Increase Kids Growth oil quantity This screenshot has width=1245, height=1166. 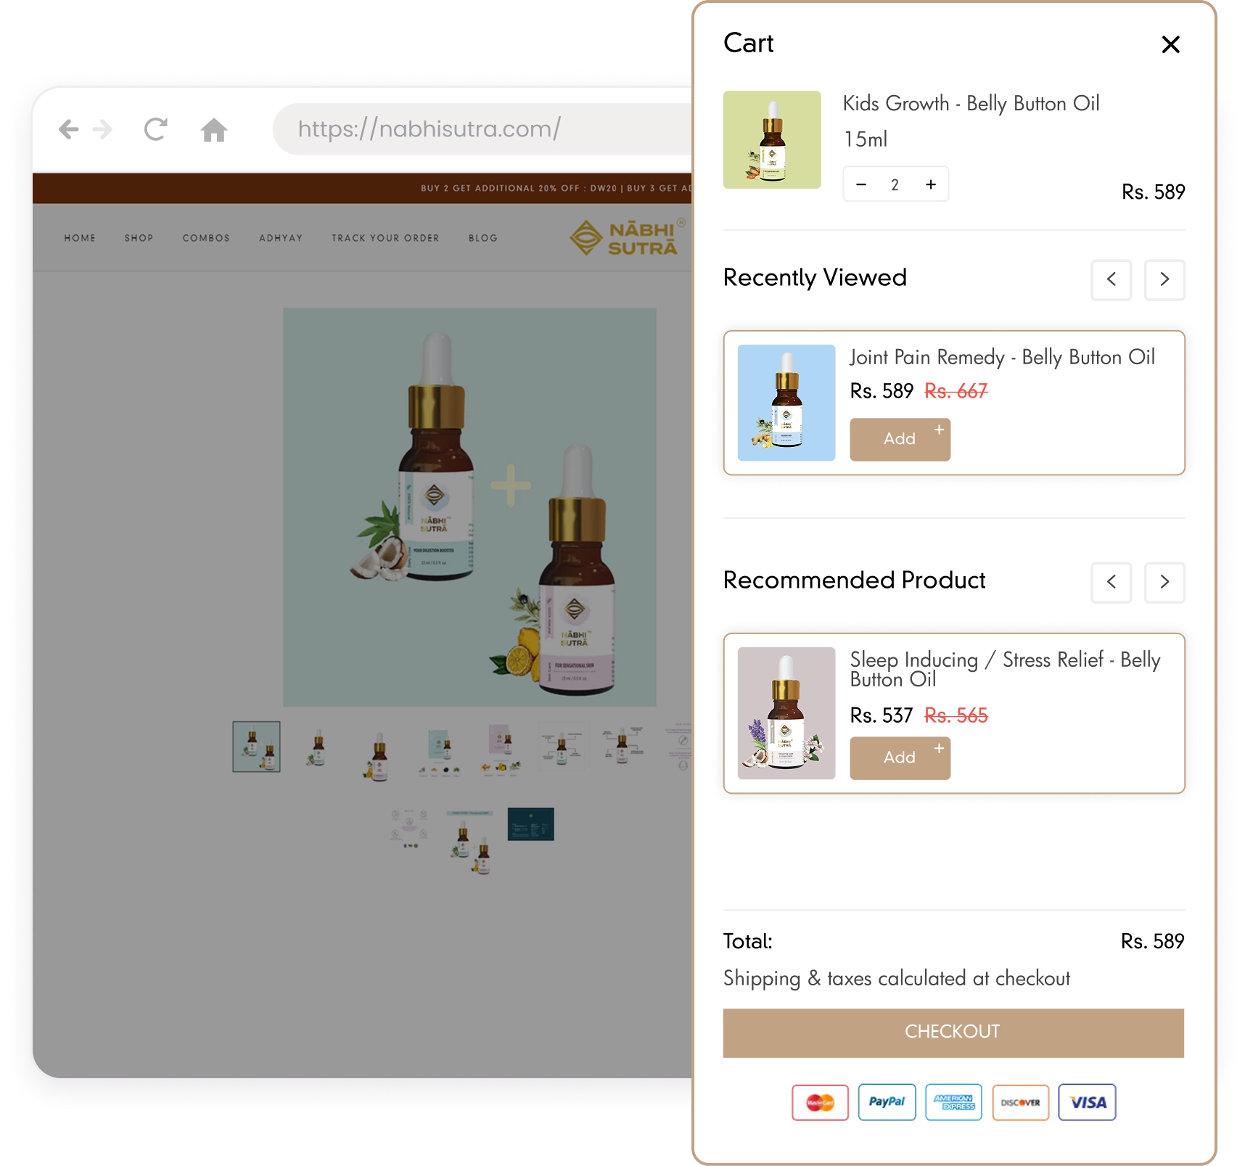[931, 185]
